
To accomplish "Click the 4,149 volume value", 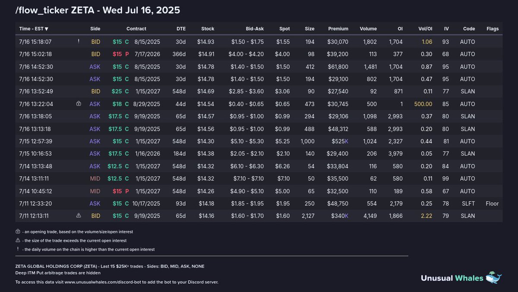I will 369,216.
